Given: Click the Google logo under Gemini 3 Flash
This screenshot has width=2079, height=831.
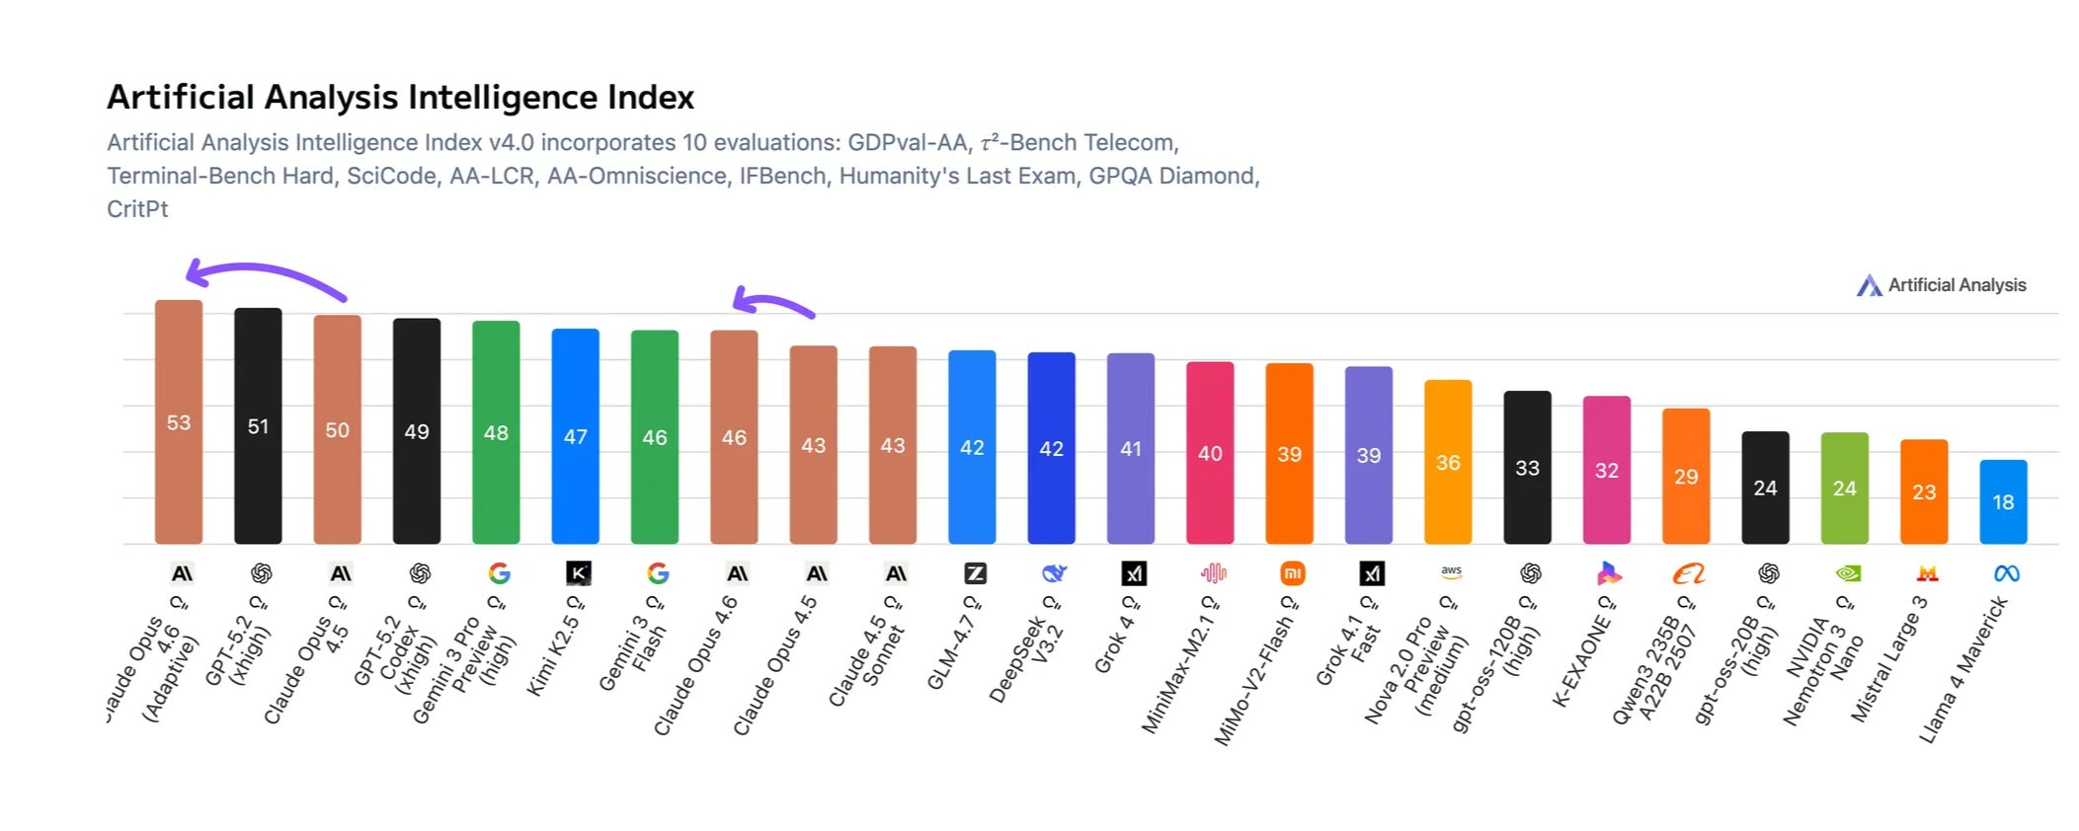Looking at the screenshot, I should 658,573.
